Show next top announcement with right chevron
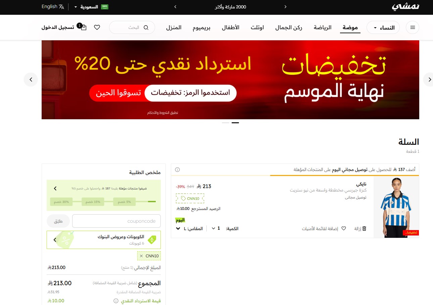The height and width of the screenshot is (305, 433). click(286, 7)
